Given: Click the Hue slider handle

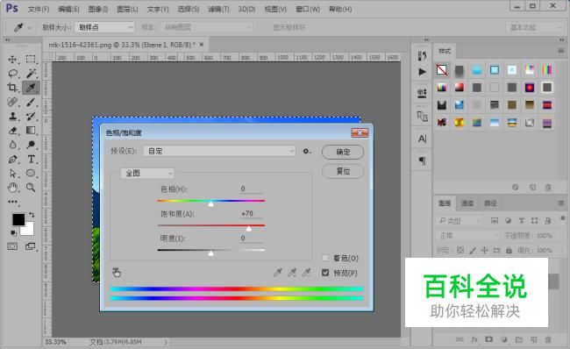Looking at the screenshot, I should pyautogui.click(x=210, y=204).
